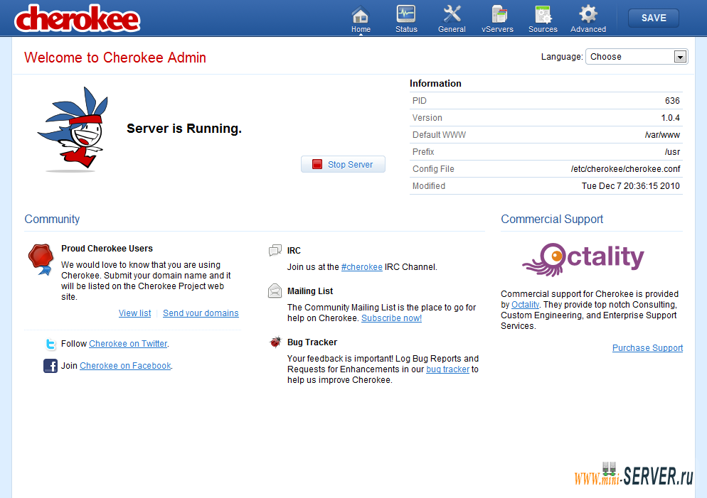Image resolution: width=707 pixels, height=498 pixels.
Task: Click the Cherokee logo
Action: [77, 18]
